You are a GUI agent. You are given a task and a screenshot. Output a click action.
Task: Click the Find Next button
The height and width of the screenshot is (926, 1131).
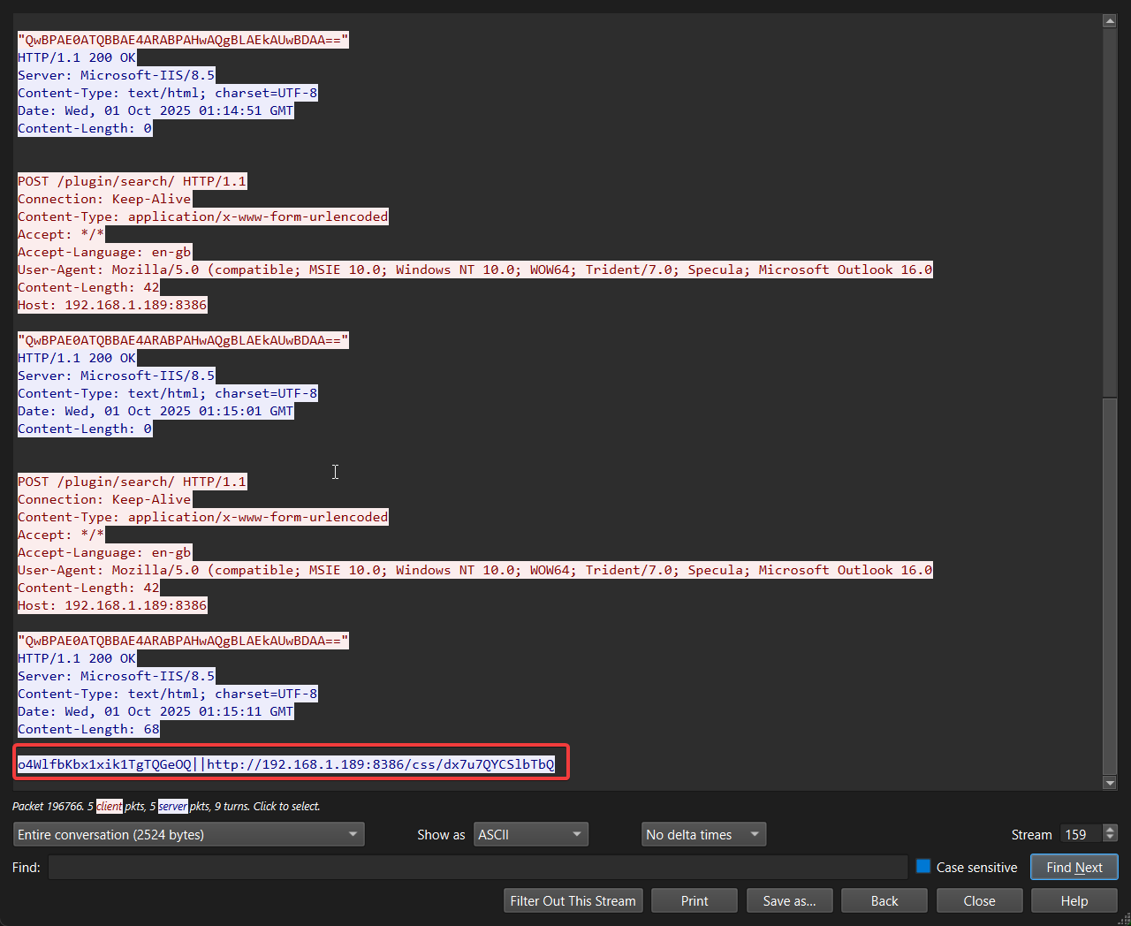(1074, 867)
